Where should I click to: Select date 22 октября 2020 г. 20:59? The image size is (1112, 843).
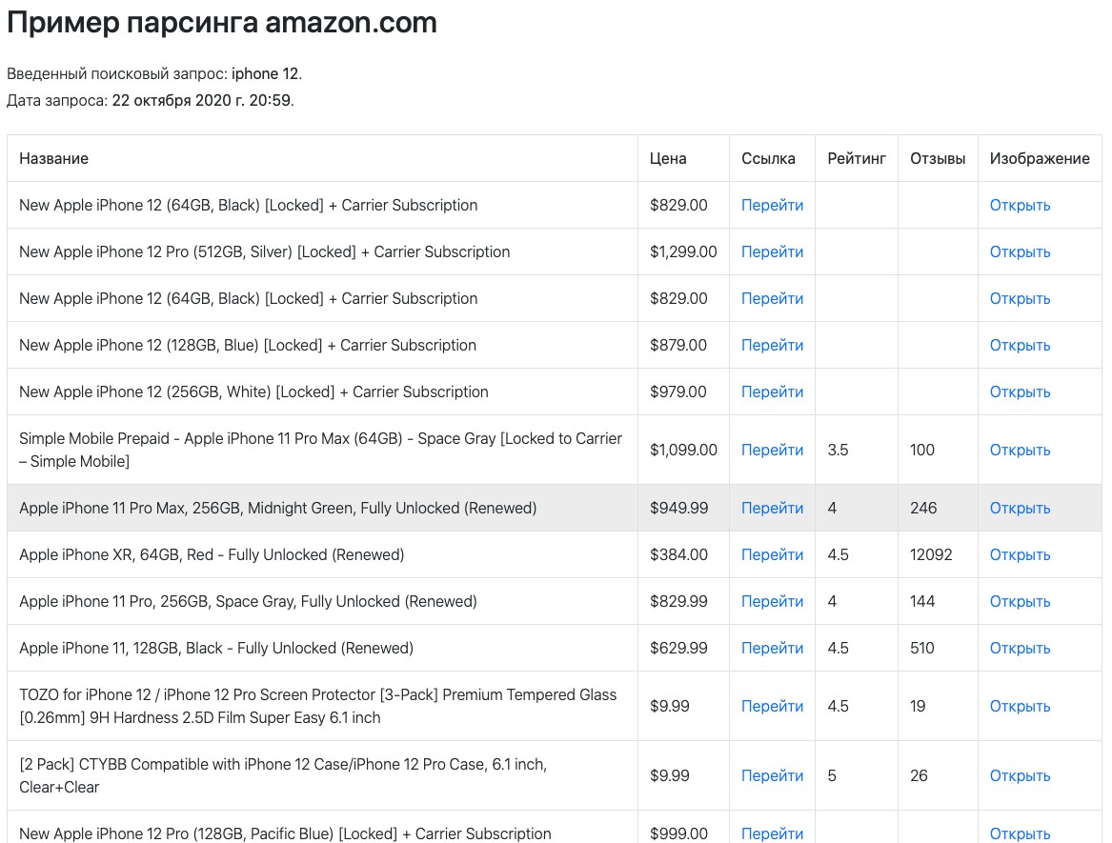(x=201, y=101)
